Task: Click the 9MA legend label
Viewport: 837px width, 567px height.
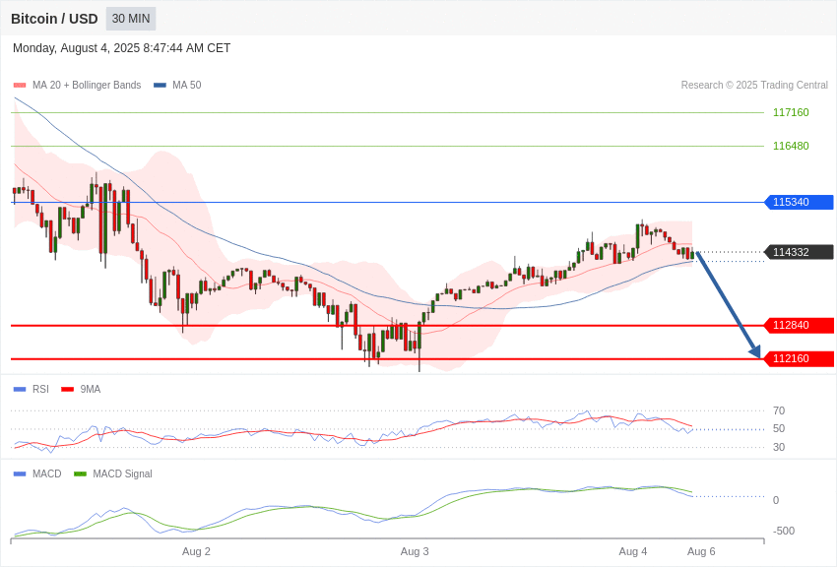Action: [91, 390]
